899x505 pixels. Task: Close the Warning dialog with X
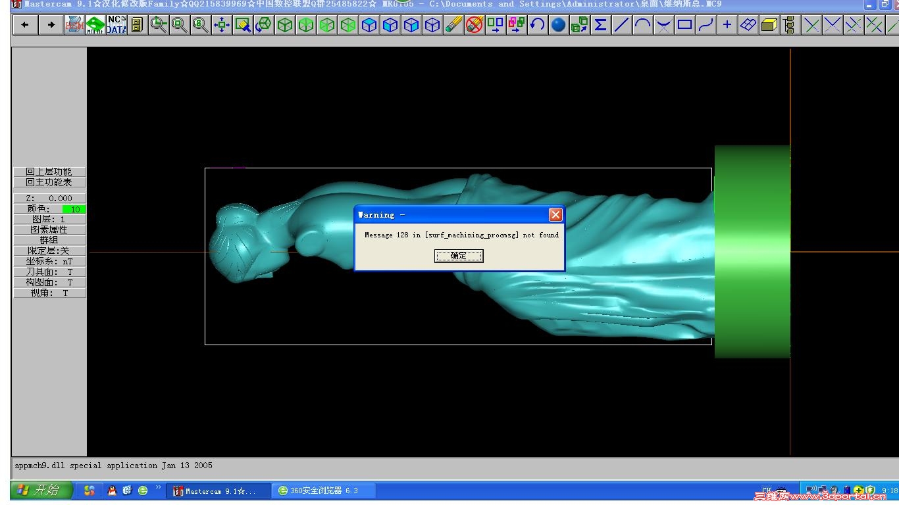(555, 215)
